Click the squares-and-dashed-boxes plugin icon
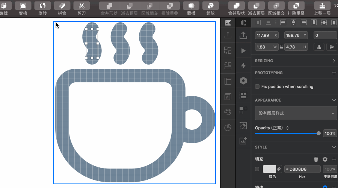 [243, 111]
